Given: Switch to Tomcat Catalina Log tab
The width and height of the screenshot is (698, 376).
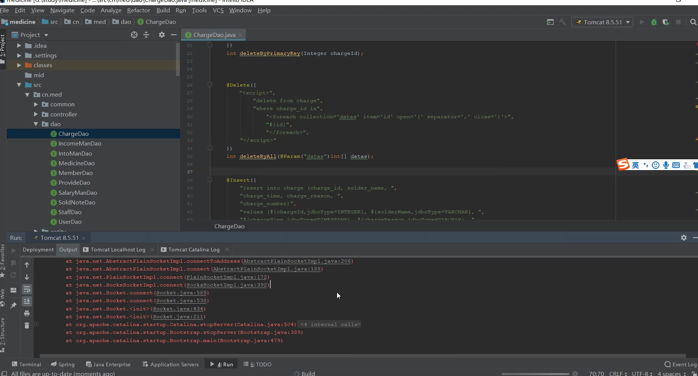Looking at the screenshot, I should click(x=194, y=250).
